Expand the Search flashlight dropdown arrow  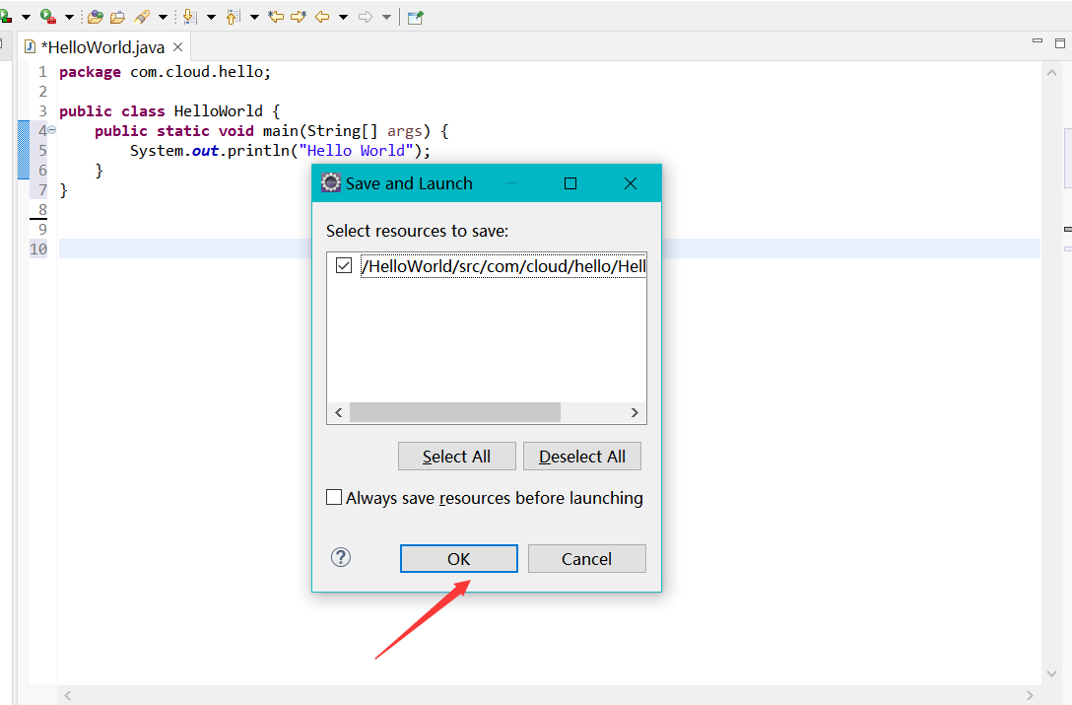click(163, 17)
